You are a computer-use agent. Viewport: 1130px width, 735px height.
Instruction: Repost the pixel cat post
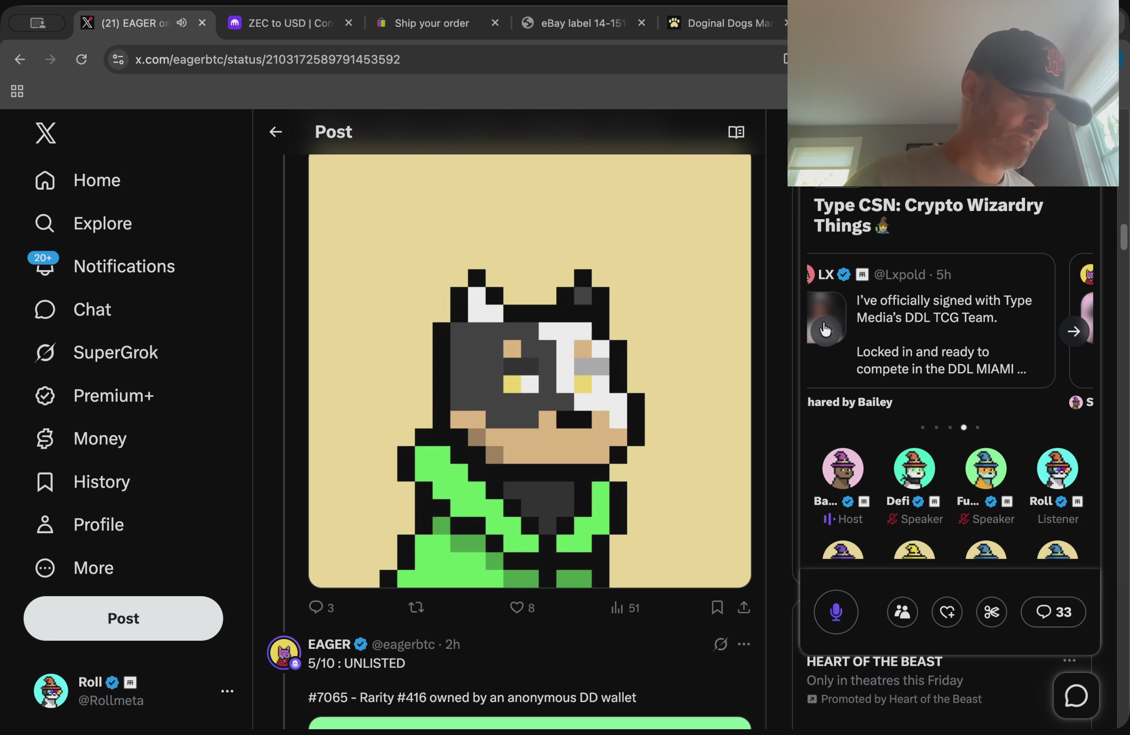pos(416,607)
